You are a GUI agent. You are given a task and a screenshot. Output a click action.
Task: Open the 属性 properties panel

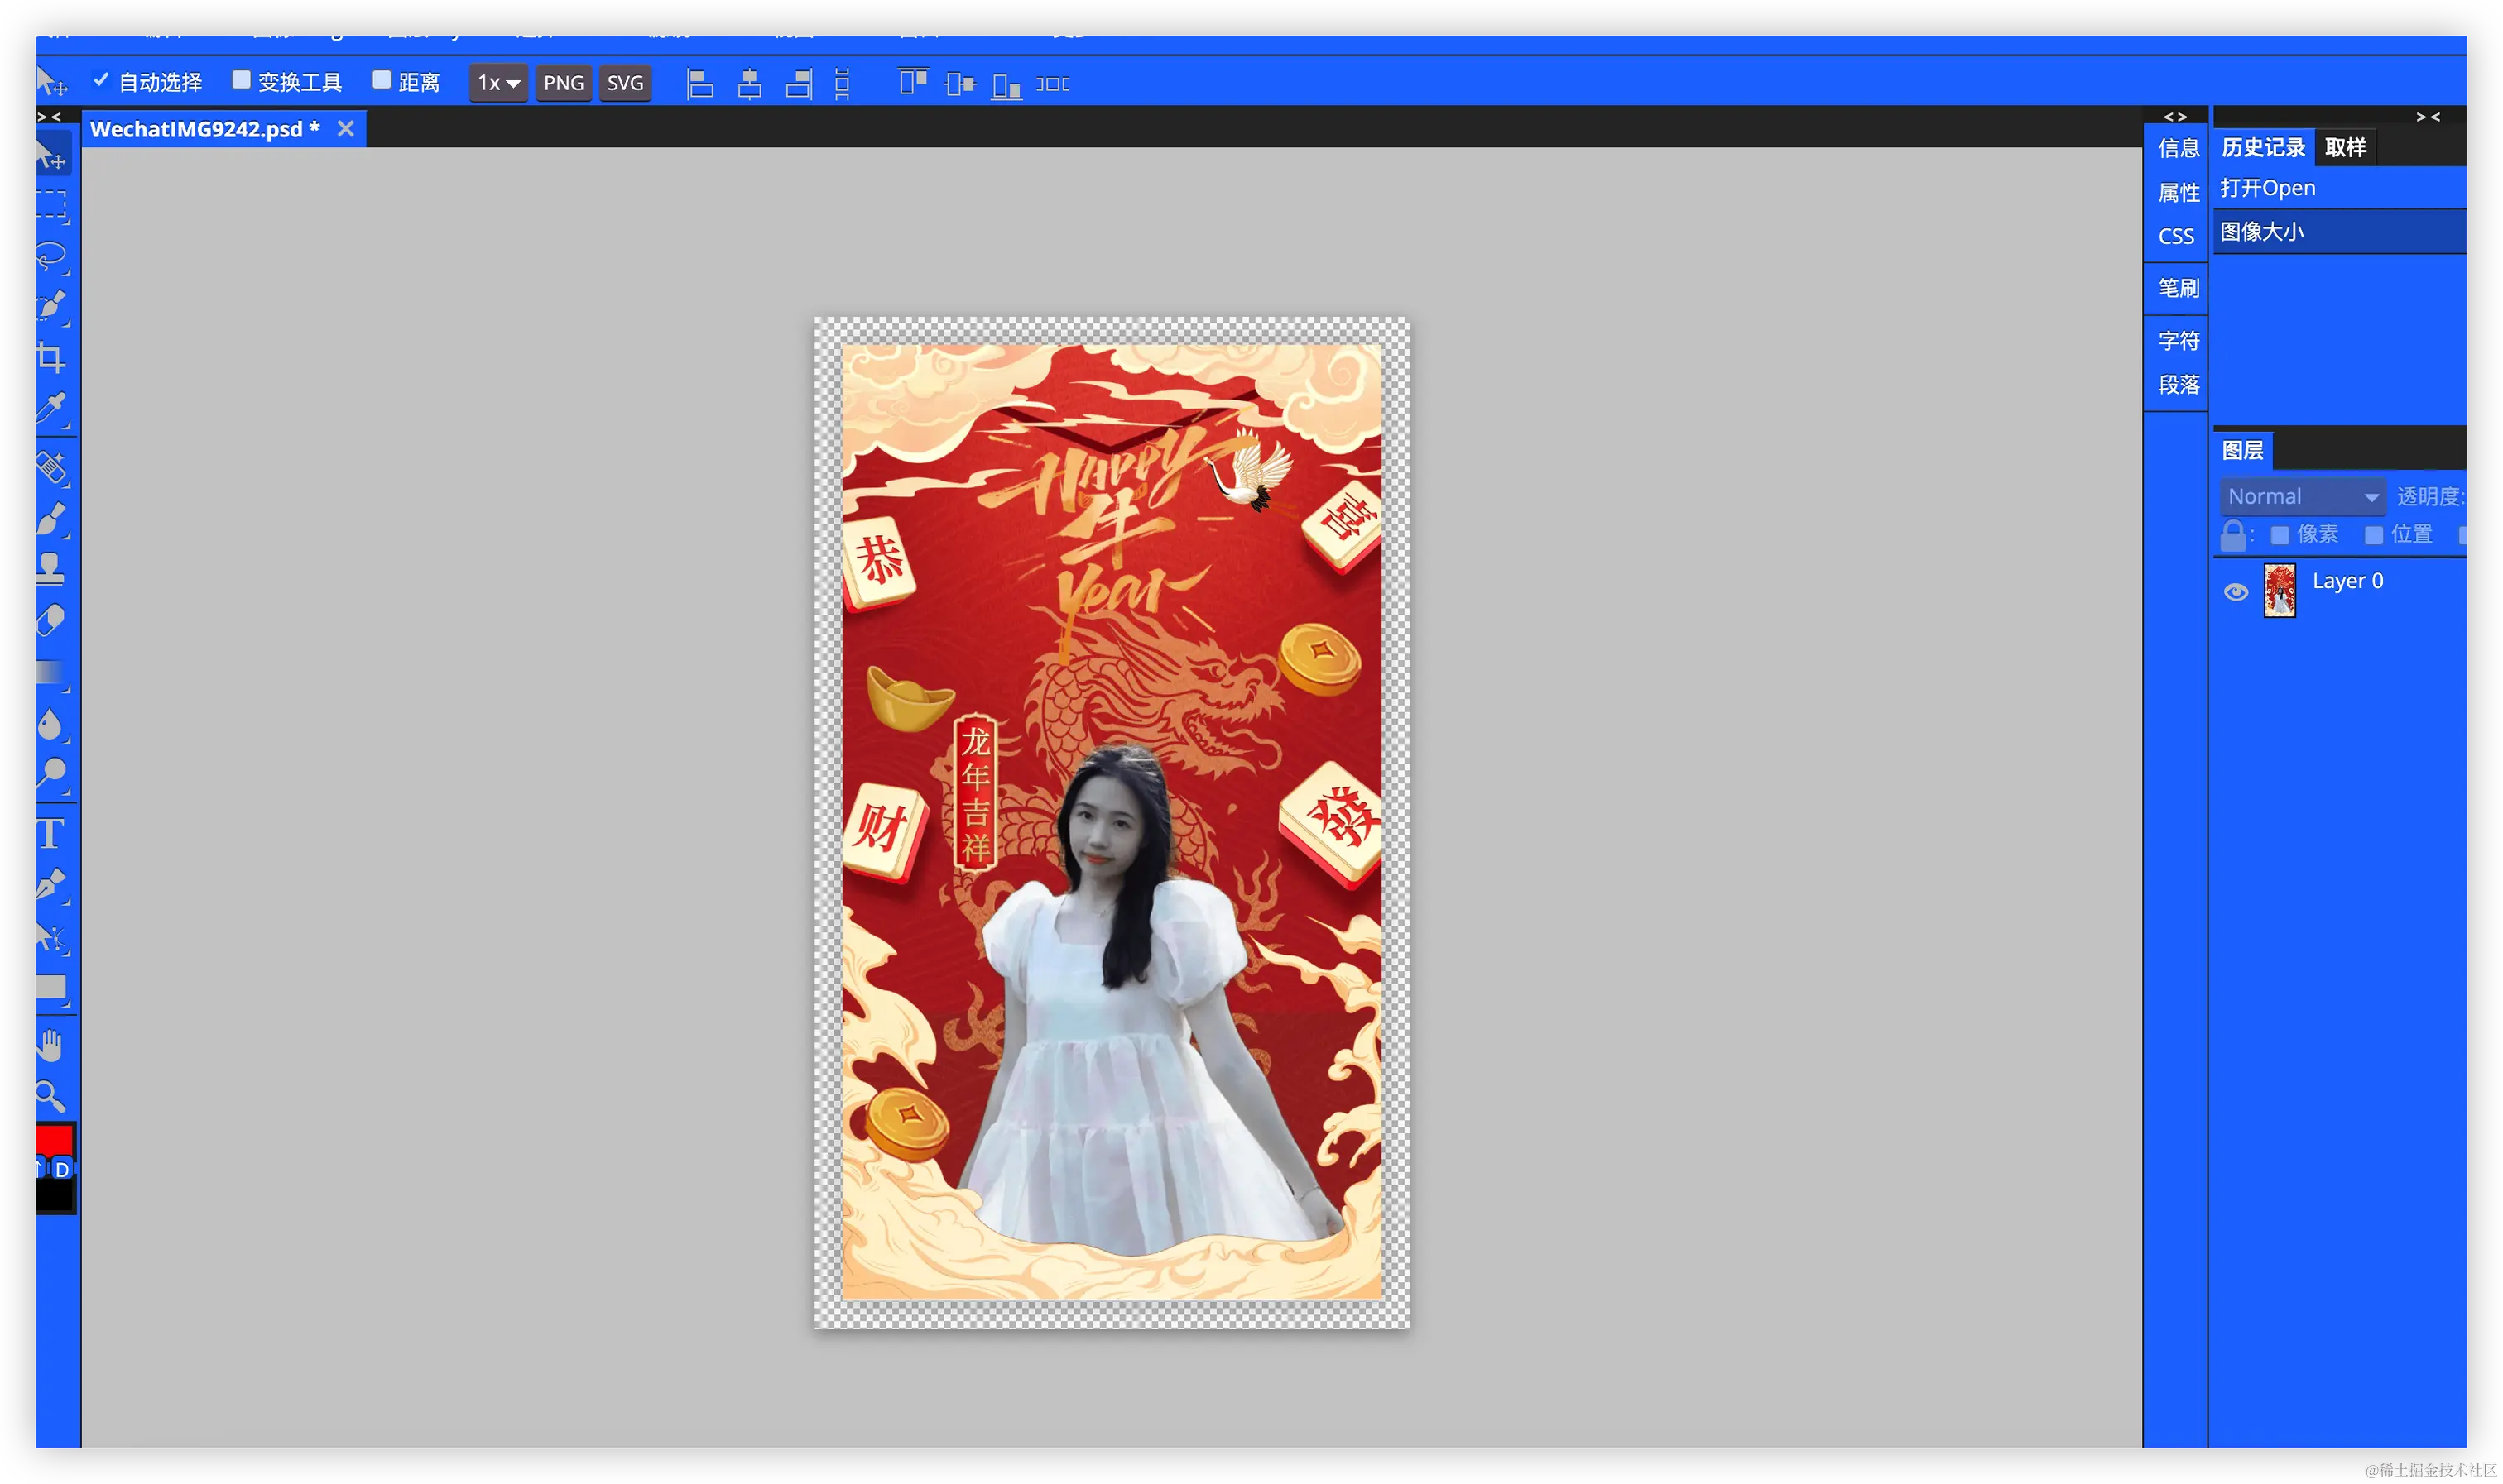[2178, 193]
